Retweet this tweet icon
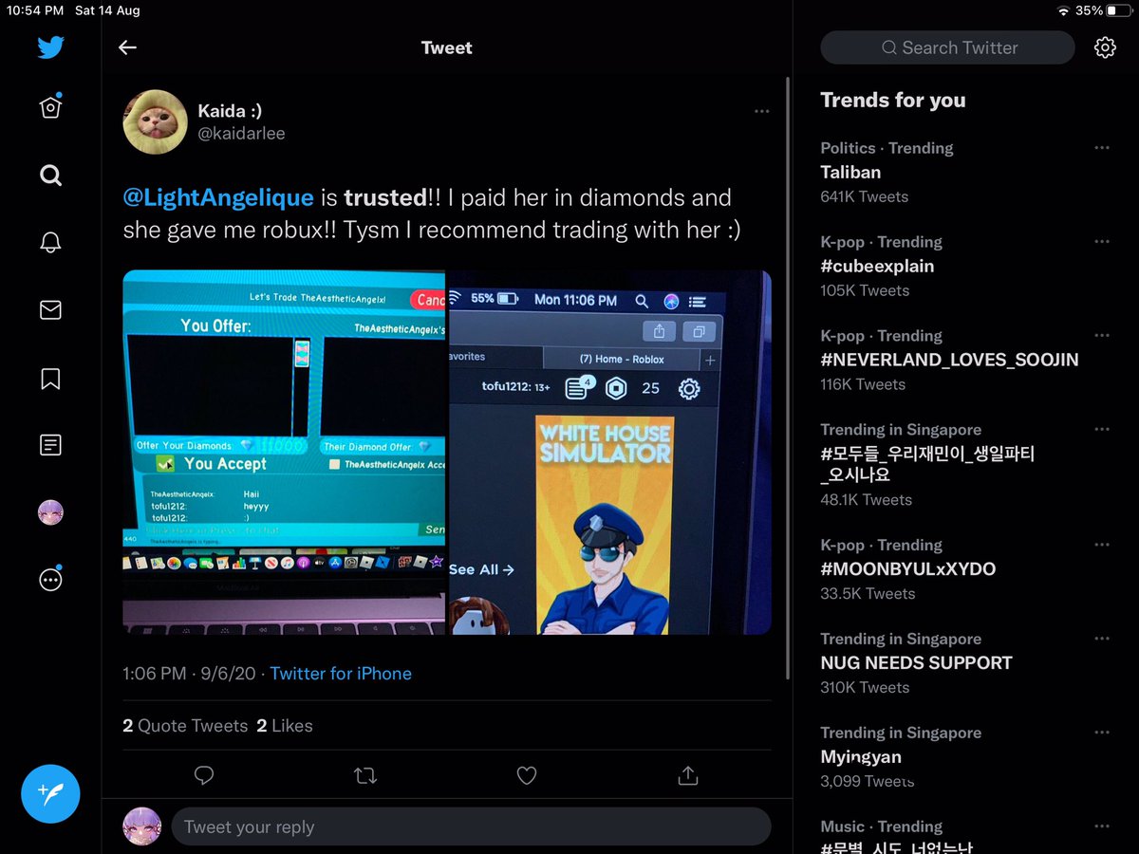The image size is (1139, 854). coord(365,775)
